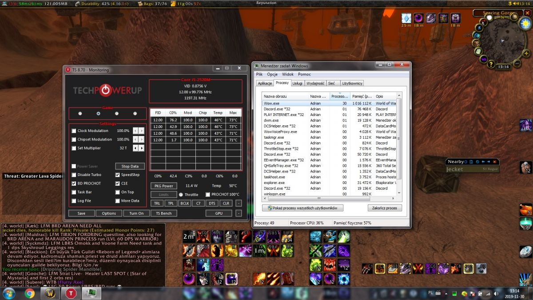533x300 pixels.
Task: Click the TS Bench button
Action: (164, 213)
